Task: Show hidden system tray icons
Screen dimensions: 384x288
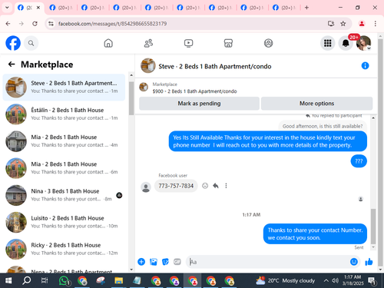Action: click(x=326, y=280)
